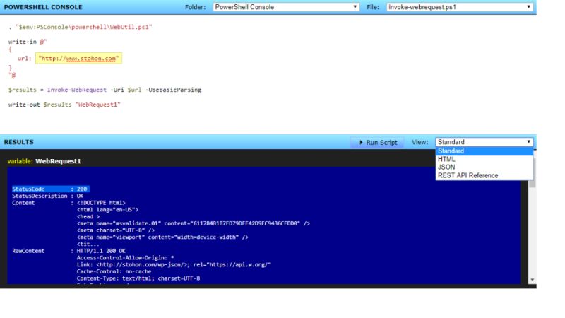The image size is (565, 318).
Task: Click the Content label in results
Action: coord(23,203)
